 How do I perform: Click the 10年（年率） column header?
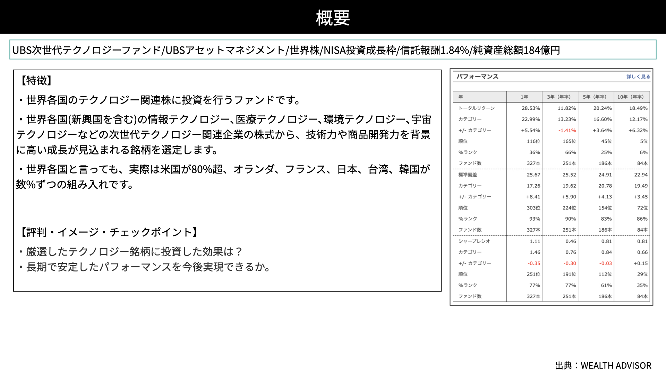pyautogui.click(x=631, y=97)
